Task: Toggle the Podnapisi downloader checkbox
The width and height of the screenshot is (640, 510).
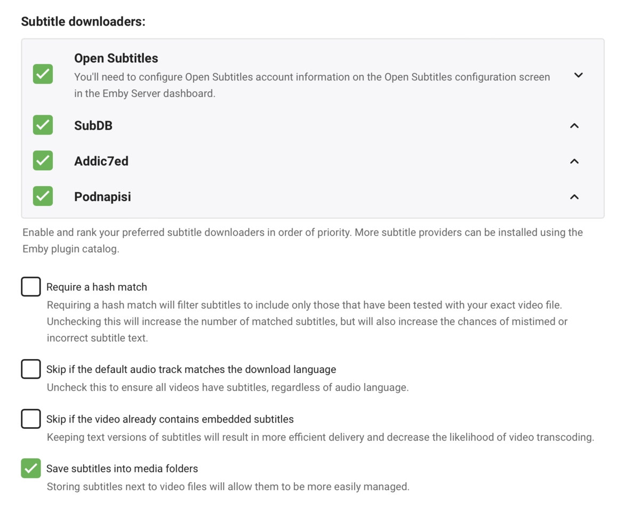Action: tap(43, 196)
